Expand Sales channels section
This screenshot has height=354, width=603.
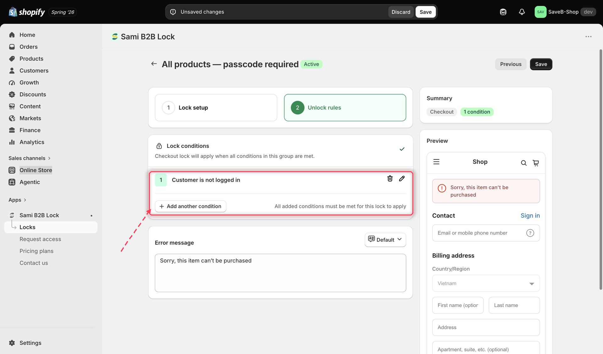point(29,158)
